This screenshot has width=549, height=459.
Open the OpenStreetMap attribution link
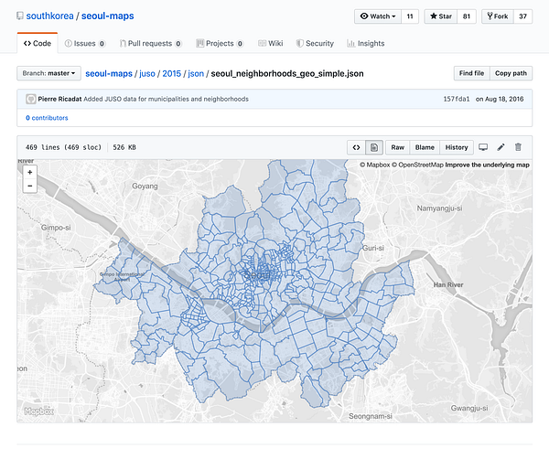[417, 165]
